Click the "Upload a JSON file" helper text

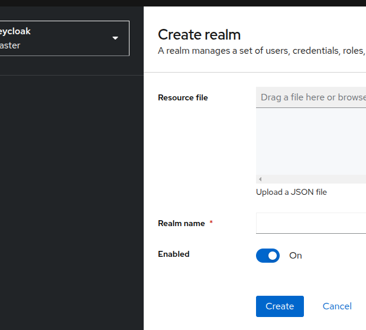pyautogui.click(x=291, y=192)
